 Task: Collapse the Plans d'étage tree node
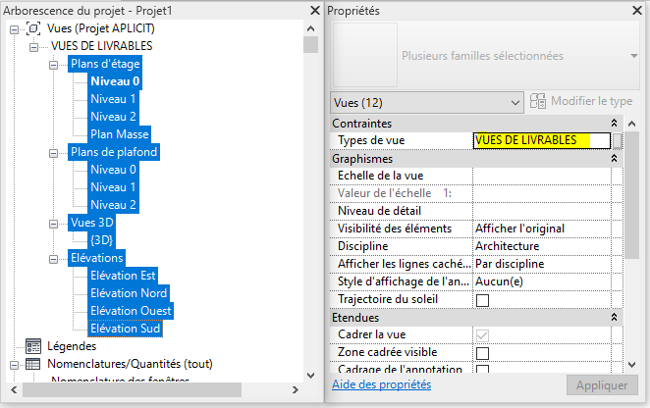54,65
